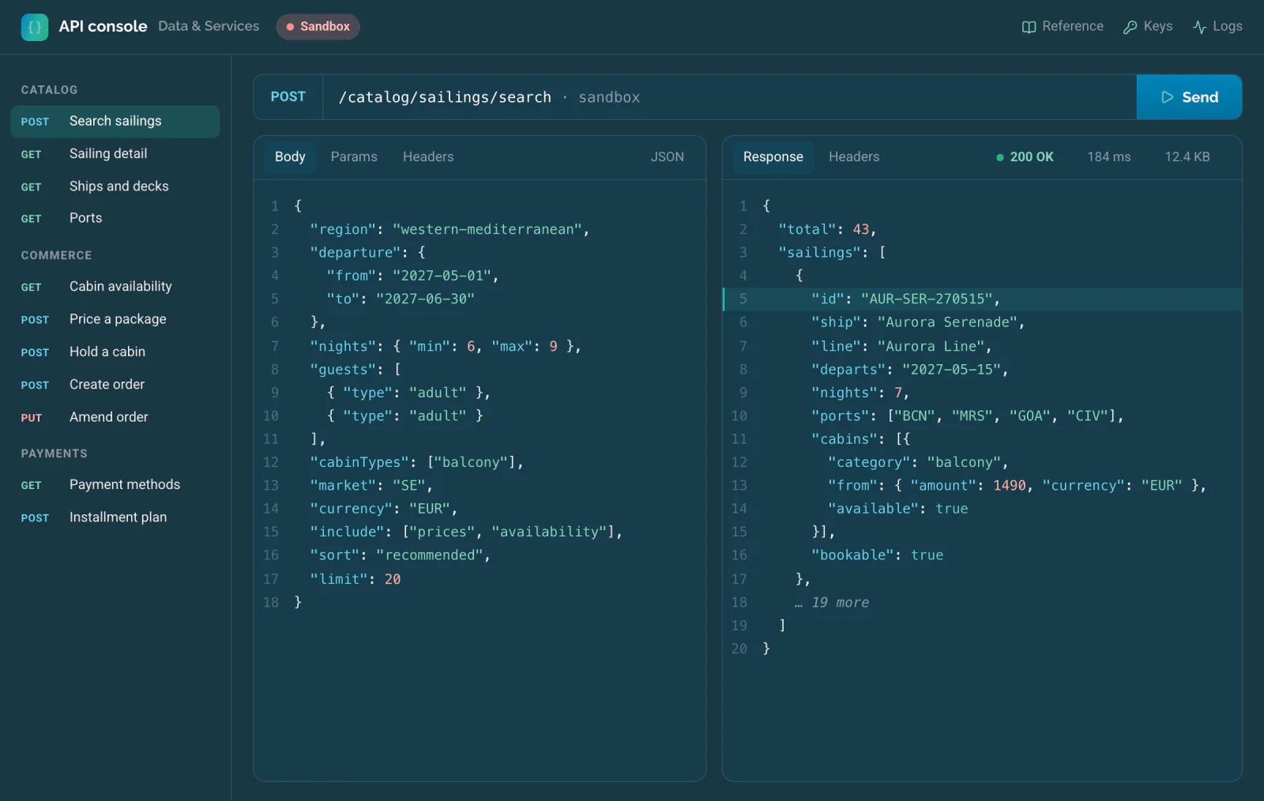Select the POST method selector
Image resolution: width=1264 pixels, height=801 pixels.
click(x=288, y=97)
